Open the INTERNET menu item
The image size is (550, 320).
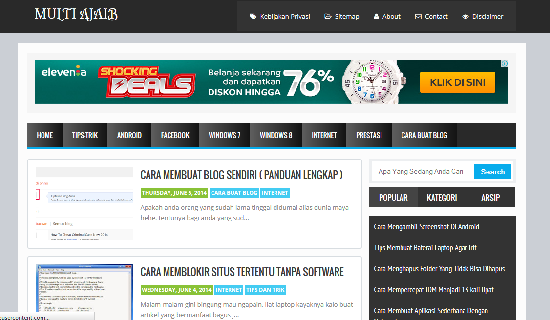[324, 135]
